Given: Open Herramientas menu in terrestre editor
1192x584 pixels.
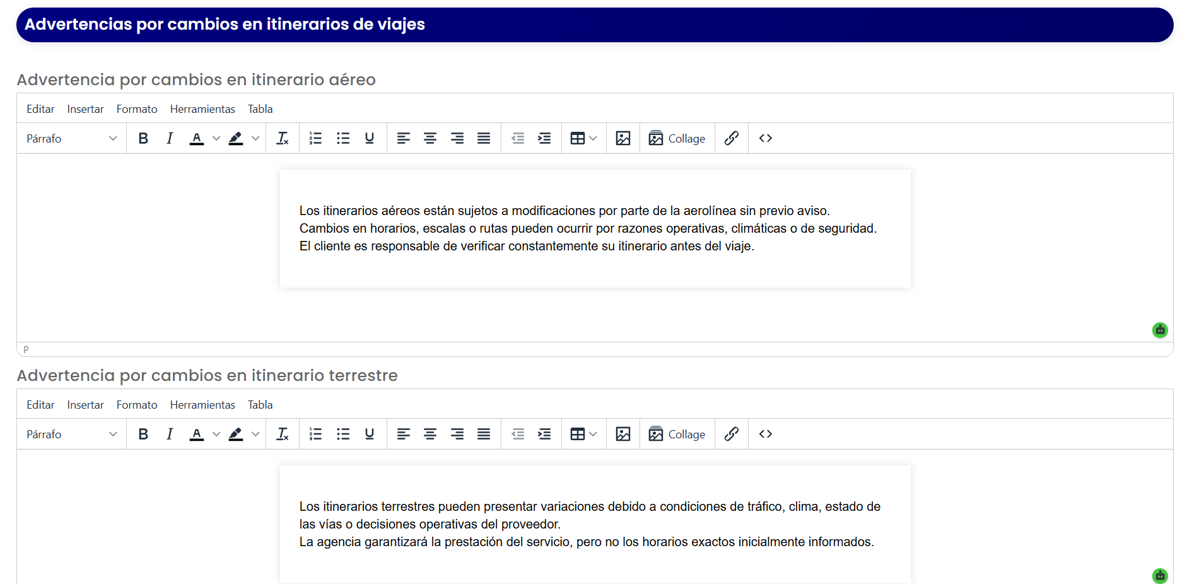Looking at the screenshot, I should 202,405.
